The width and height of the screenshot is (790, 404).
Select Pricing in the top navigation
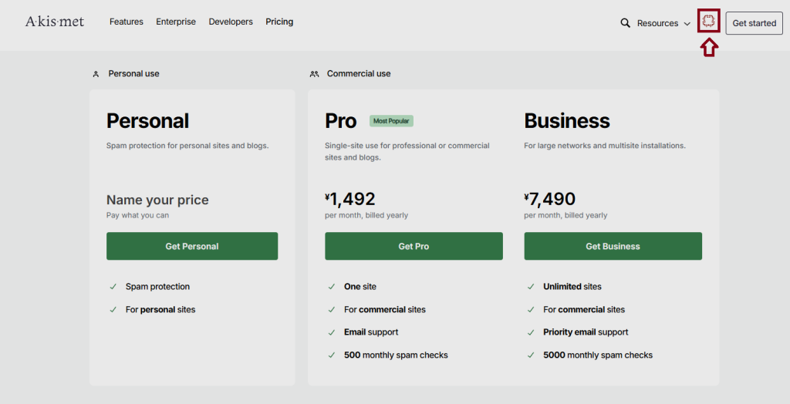click(x=279, y=22)
